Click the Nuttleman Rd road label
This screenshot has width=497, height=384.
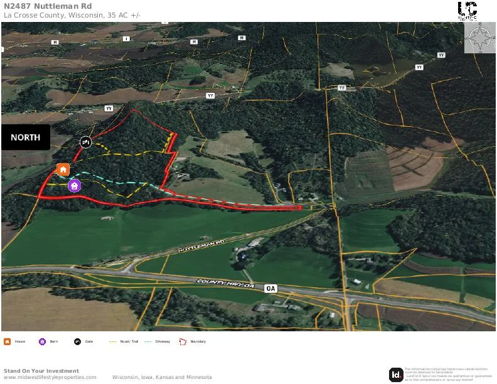201,246
